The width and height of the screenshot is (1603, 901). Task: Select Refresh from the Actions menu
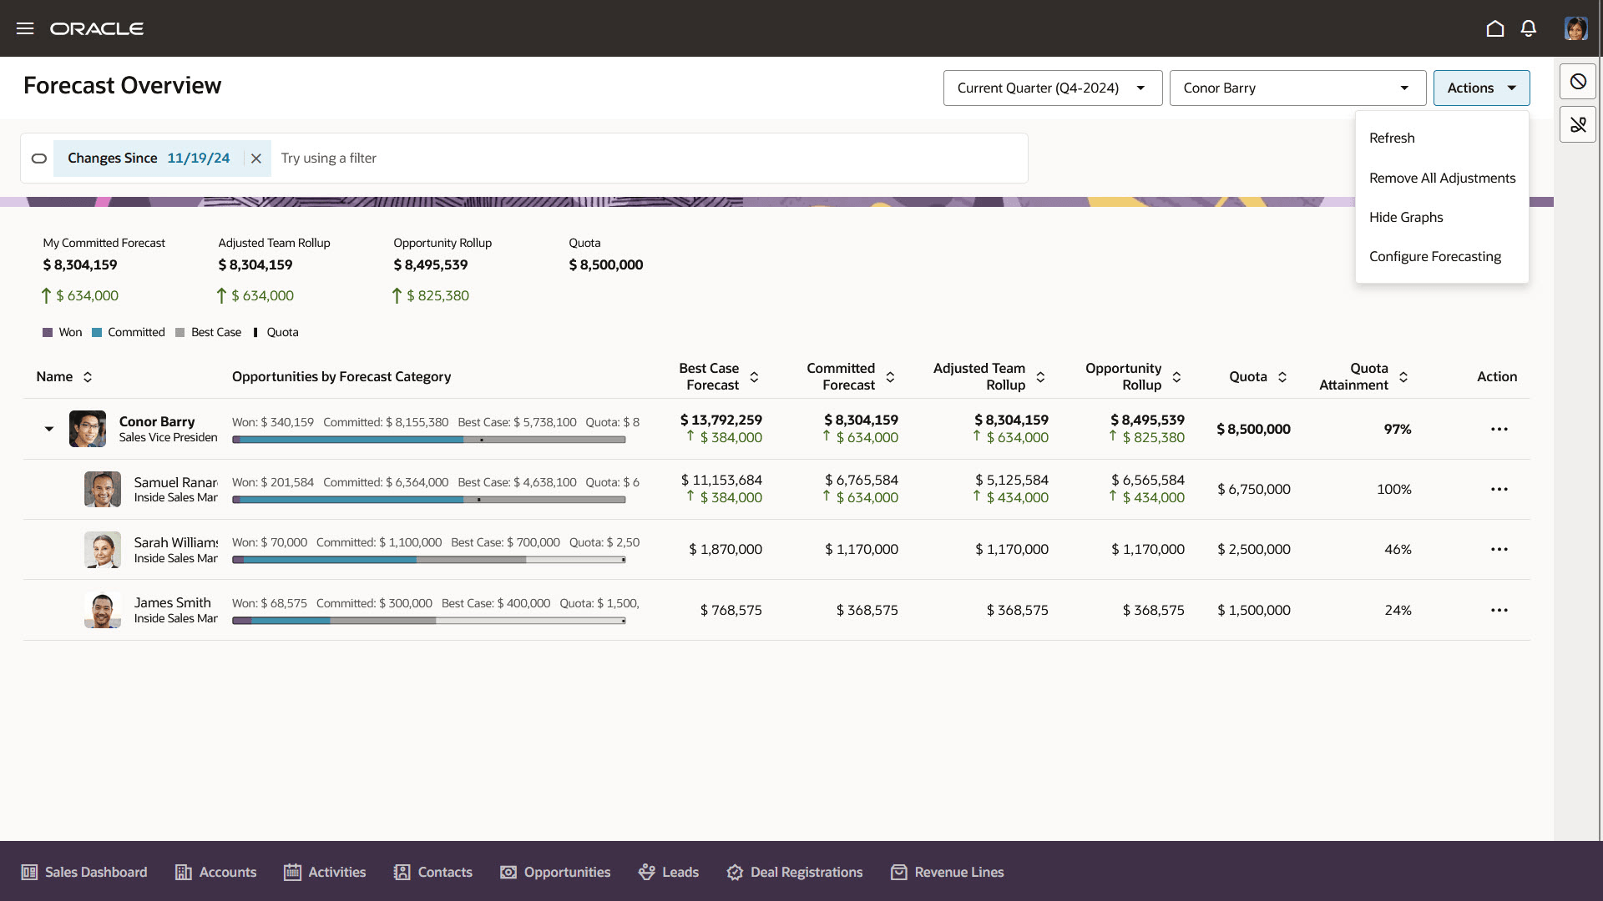coord(1392,138)
